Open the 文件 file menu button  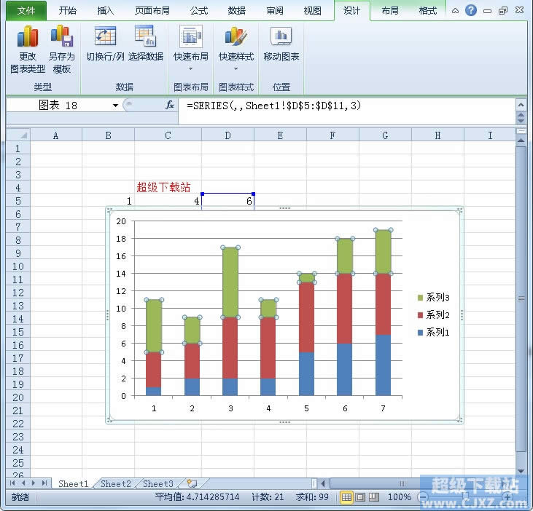click(26, 11)
